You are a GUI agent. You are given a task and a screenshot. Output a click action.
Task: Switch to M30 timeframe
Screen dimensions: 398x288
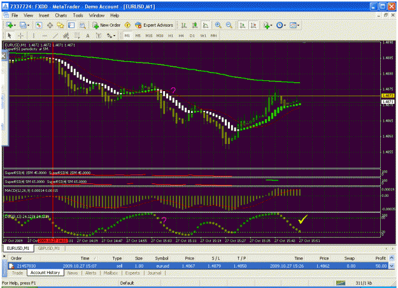pyautogui.click(x=160, y=36)
